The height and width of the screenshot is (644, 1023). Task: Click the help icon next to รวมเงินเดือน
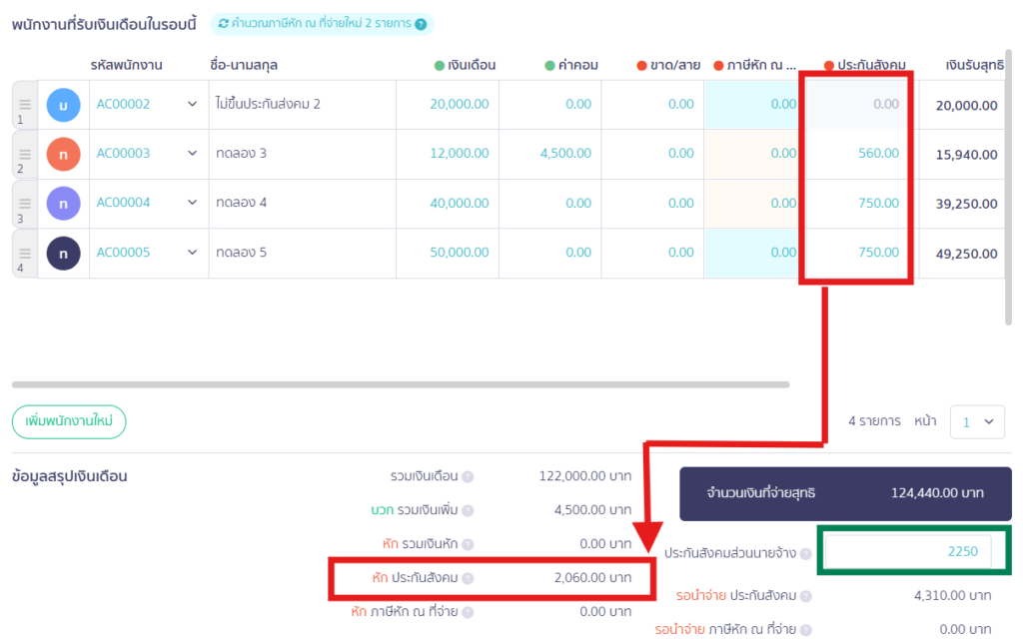[x=468, y=477]
